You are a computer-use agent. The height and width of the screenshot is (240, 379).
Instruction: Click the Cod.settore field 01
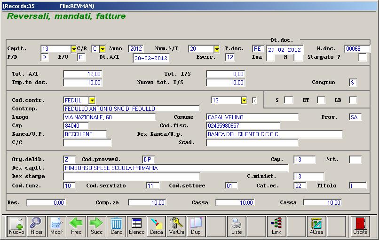[231, 186]
